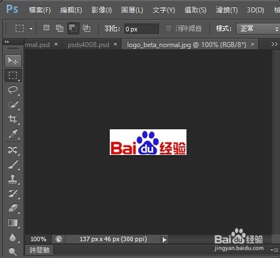Choose Subtract from Selection mode
This screenshot has width=280, height=258.
[73, 29]
